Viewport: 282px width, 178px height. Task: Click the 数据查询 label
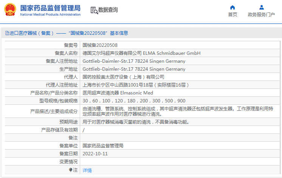(108, 10)
